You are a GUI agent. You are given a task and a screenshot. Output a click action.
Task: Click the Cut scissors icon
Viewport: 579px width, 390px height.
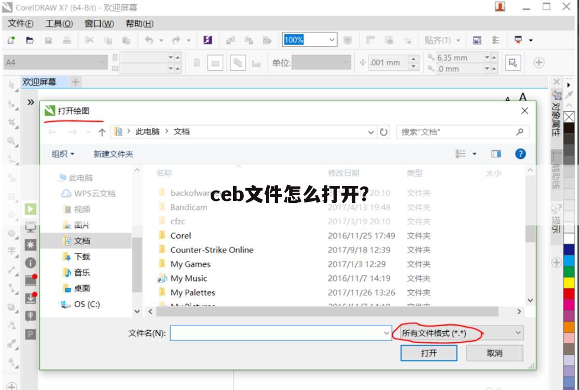[89, 40]
